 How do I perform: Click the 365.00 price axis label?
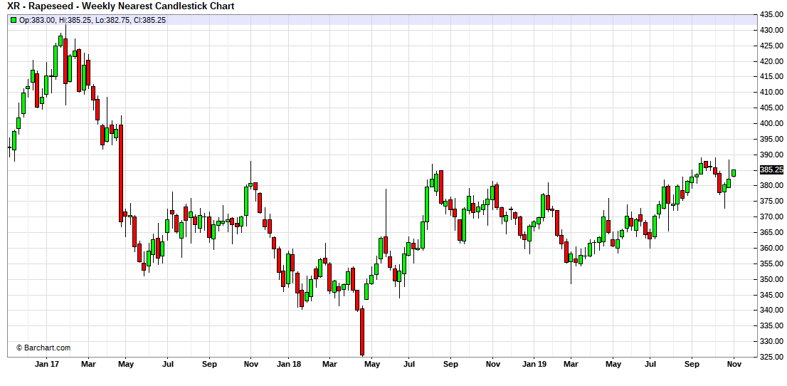pos(772,232)
